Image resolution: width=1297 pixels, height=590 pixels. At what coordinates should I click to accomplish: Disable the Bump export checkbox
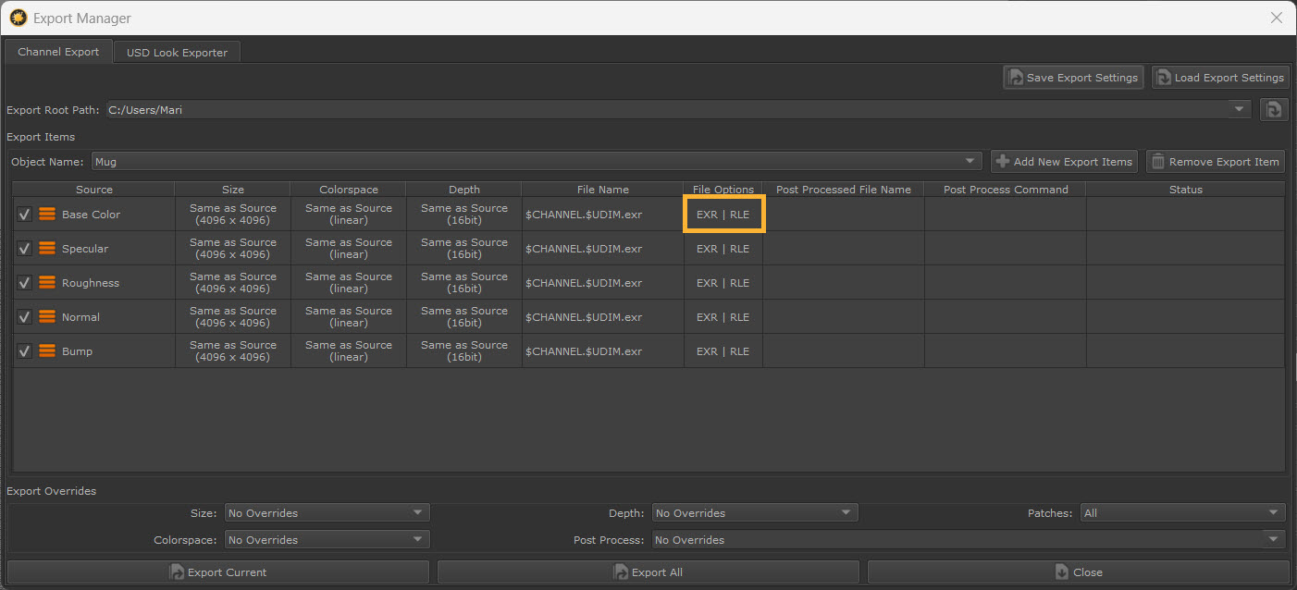(25, 351)
